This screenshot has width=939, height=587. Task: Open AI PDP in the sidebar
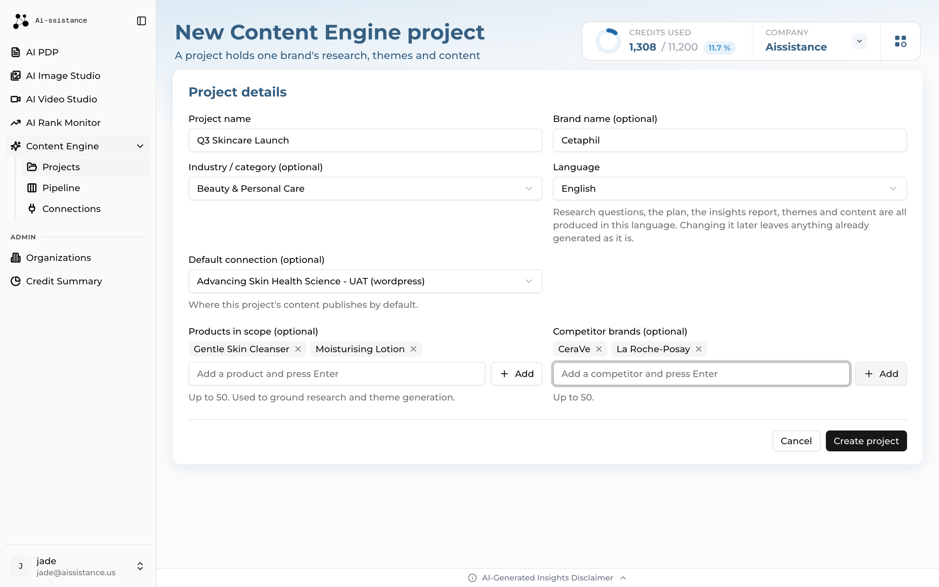[x=78, y=52]
